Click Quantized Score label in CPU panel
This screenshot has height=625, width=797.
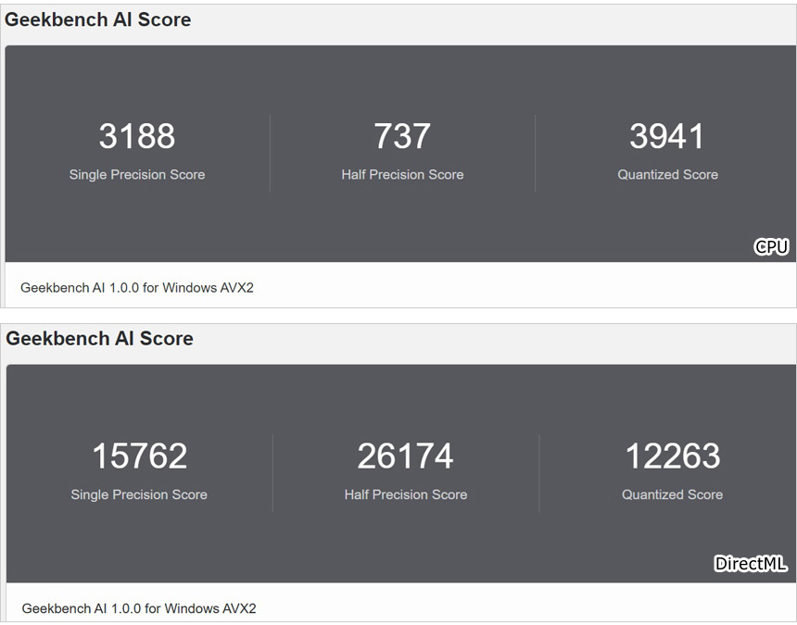pyautogui.click(x=668, y=175)
